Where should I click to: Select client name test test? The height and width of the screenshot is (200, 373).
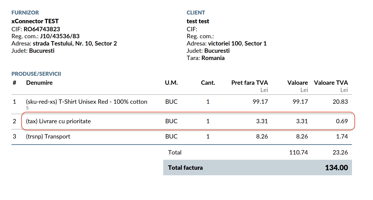tap(198, 21)
